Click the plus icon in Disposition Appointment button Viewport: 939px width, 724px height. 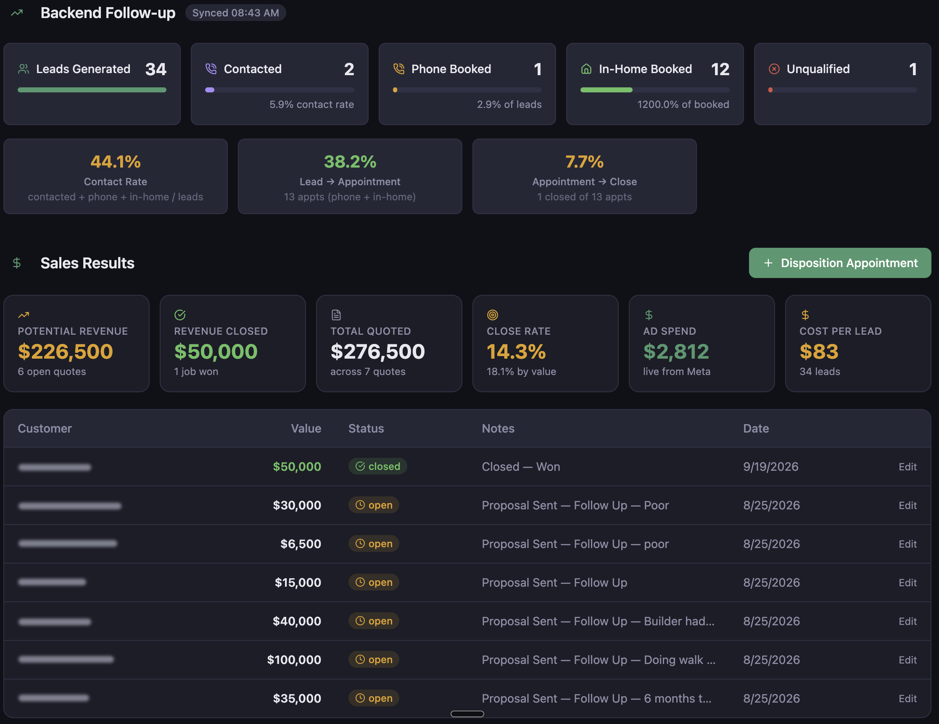coord(768,263)
